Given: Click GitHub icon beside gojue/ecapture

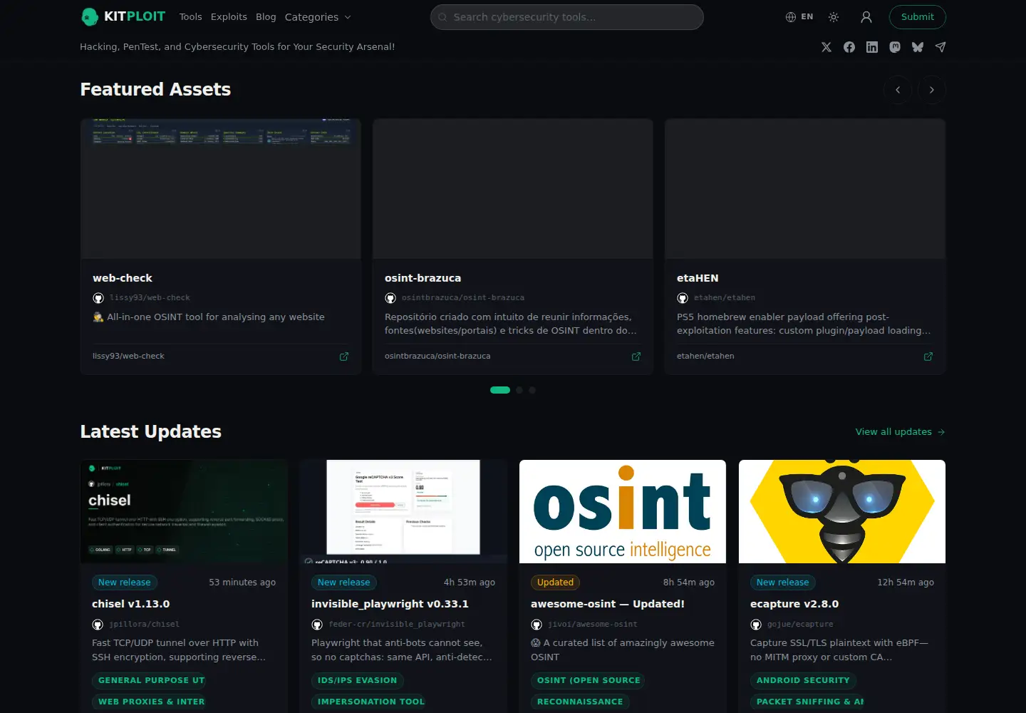Looking at the screenshot, I should click(756, 625).
